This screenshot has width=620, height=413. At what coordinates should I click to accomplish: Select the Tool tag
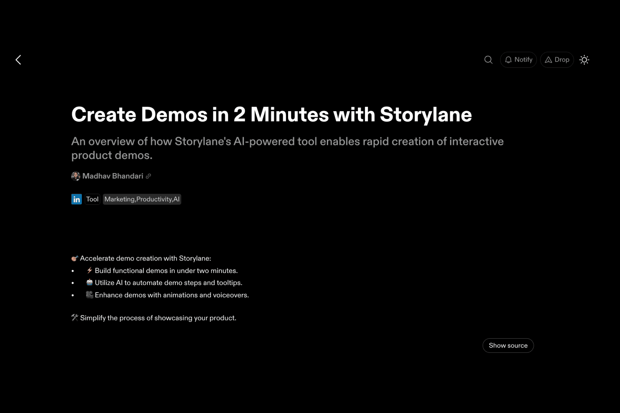(93, 199)
